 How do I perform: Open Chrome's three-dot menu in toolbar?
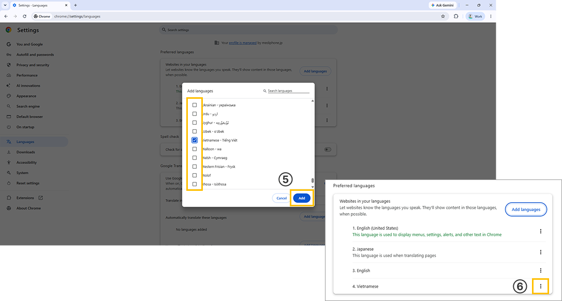pos(491,17)
